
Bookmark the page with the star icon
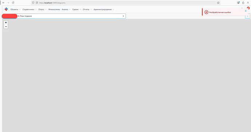[x=218, y=3]
